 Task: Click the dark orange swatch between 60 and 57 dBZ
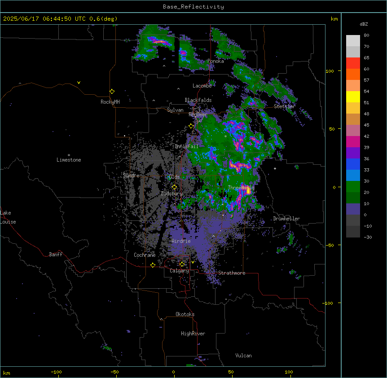[x=353, y=74]
